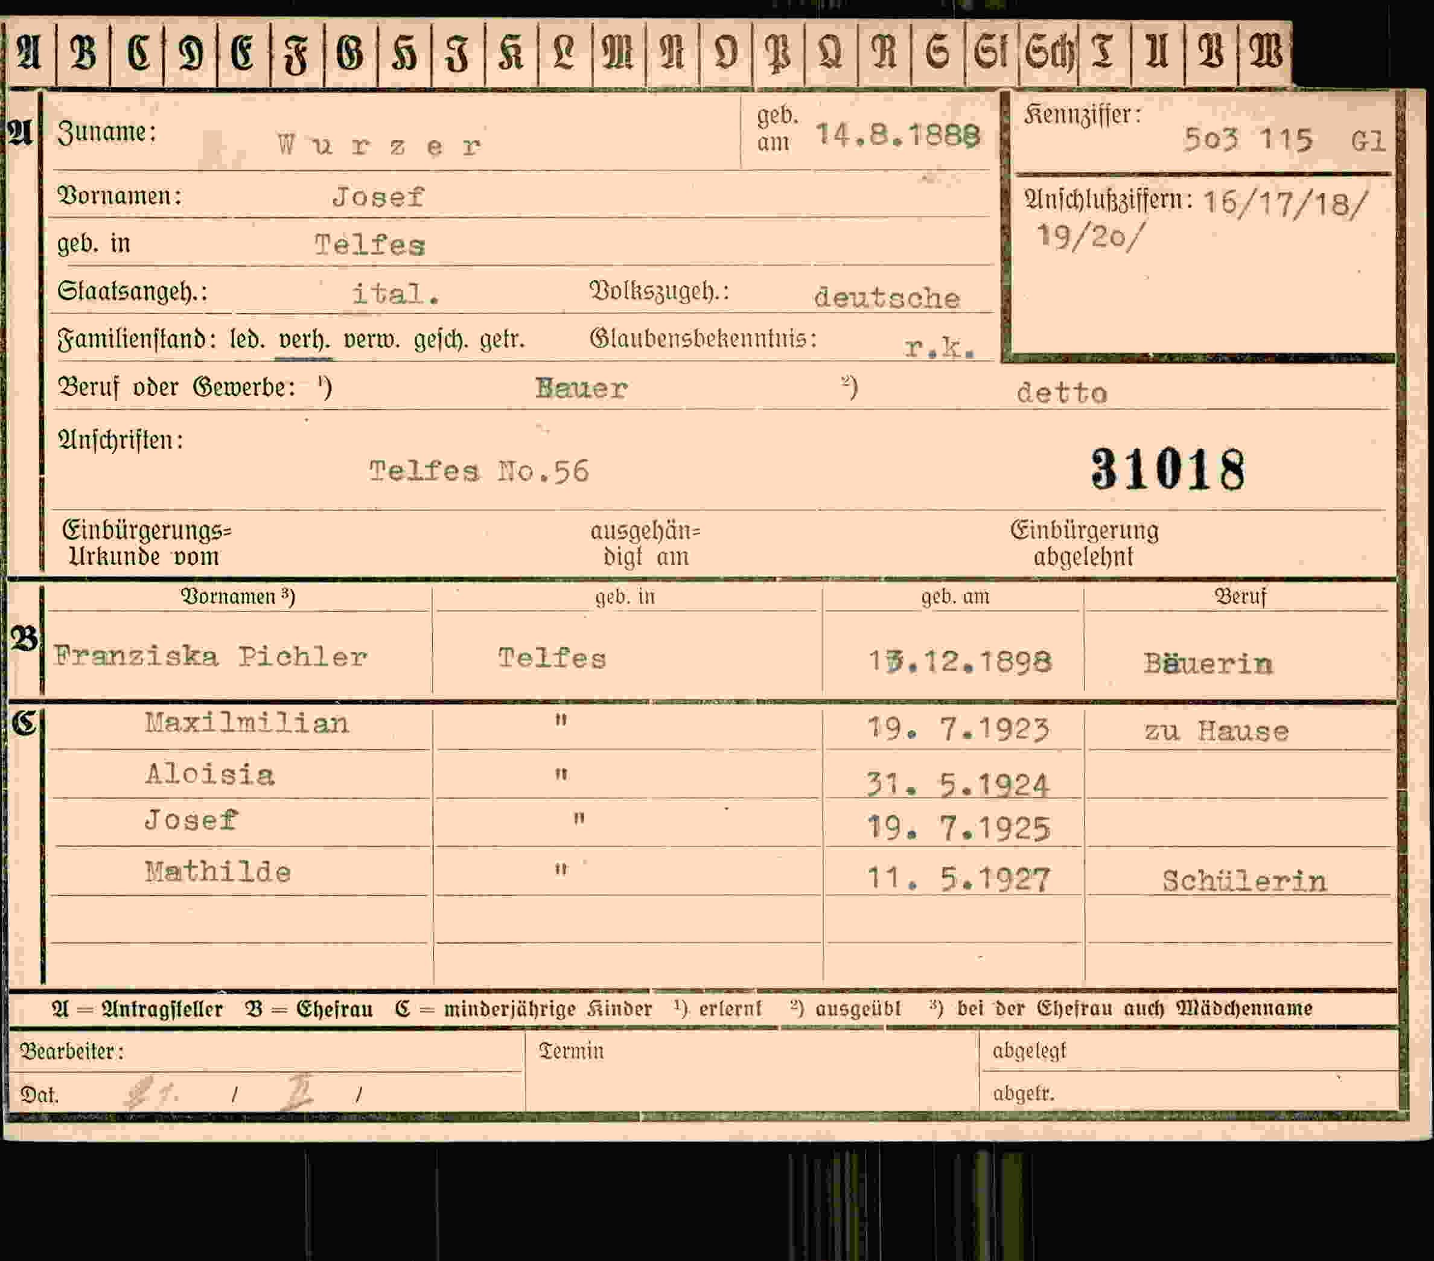The height and width of the screenshot is (1261, 1434).
Task: Click the occupation entry "zu Hause"
Action: point(1217,731)
